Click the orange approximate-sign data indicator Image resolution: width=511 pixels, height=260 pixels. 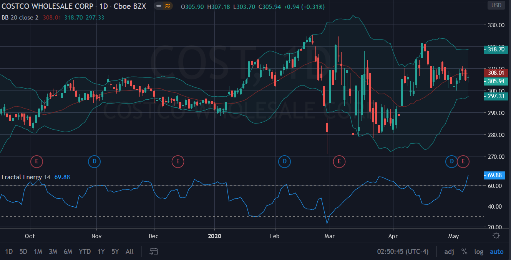[x=168, y=6]
